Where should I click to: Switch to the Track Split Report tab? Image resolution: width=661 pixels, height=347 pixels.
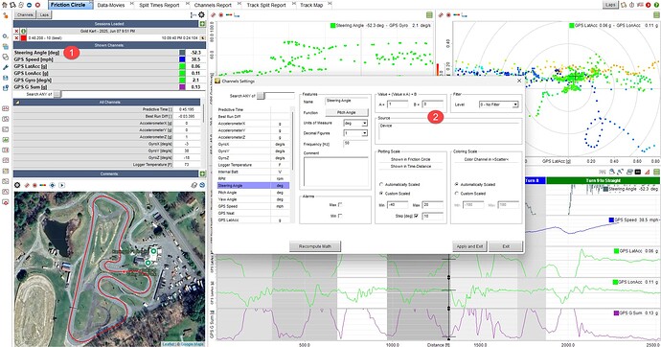click(266, 5)
